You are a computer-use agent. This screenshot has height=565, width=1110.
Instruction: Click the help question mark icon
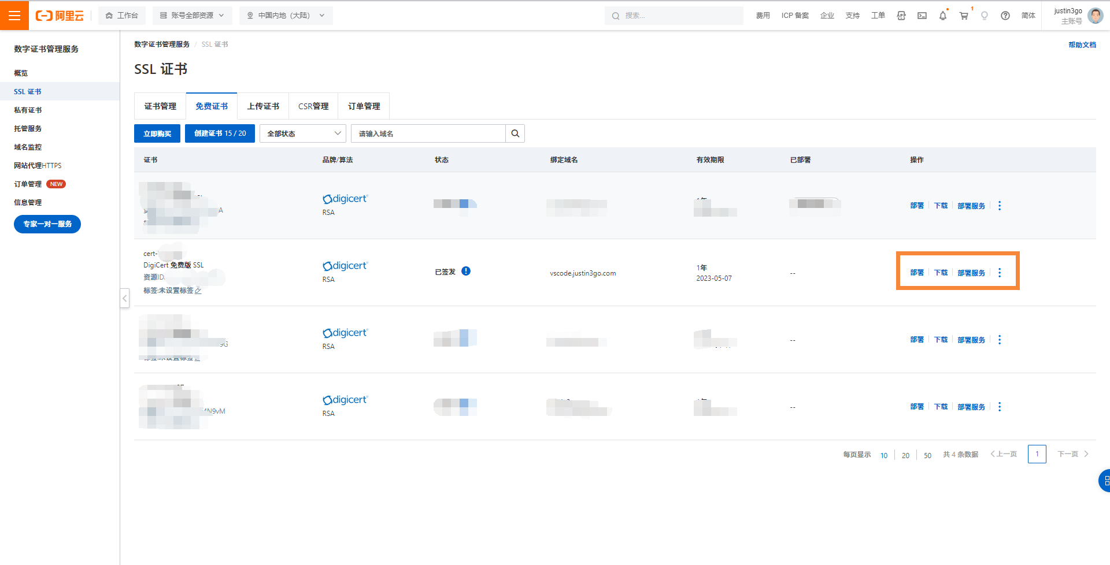pos(1005,16)
